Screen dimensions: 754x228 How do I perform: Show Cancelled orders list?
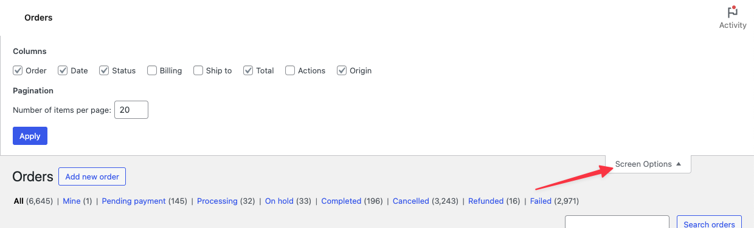click(411, 201)
